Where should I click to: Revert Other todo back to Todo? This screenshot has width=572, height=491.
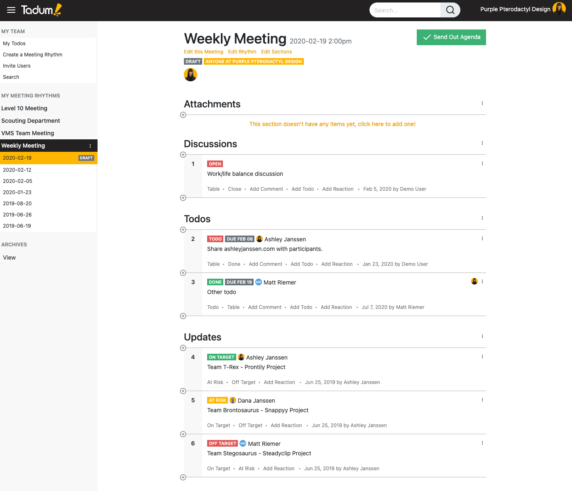click(213, 307)
